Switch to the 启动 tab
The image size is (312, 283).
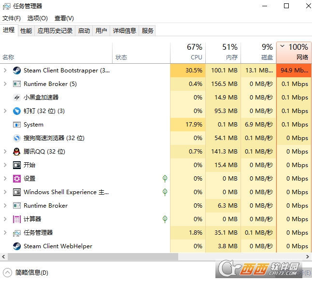[x=84, y=30]
